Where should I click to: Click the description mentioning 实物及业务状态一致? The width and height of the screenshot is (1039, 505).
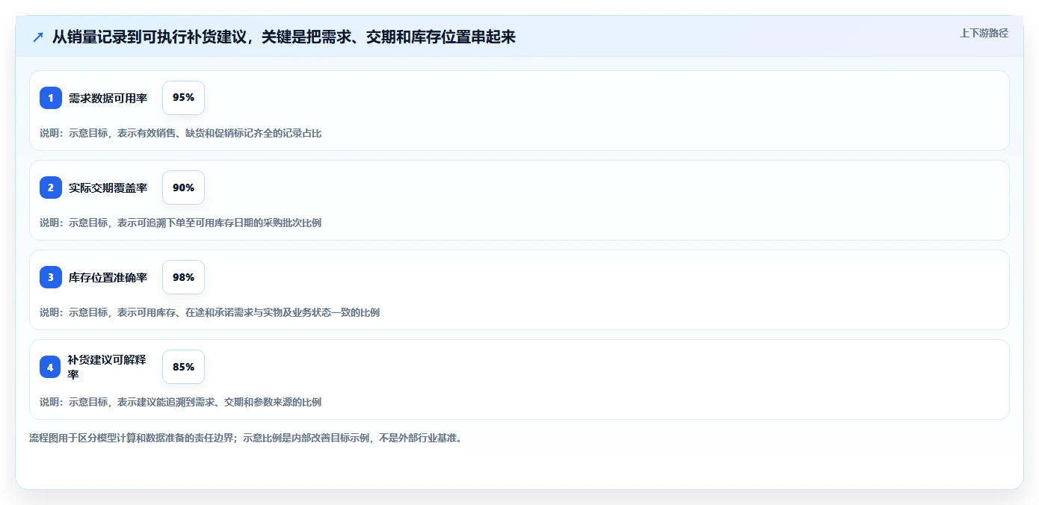click(x=209, y=312)
